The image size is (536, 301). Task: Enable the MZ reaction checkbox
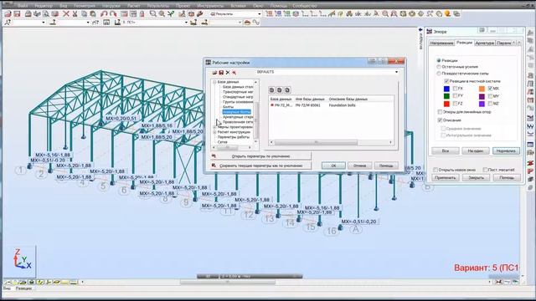click(490, 104)
